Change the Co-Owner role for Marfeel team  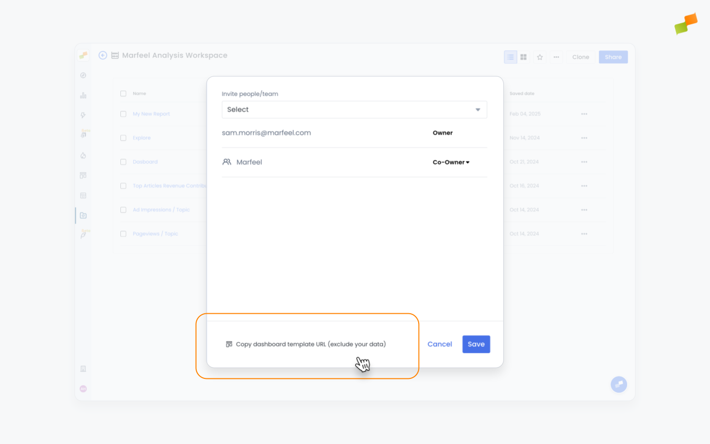click(451, 162)
